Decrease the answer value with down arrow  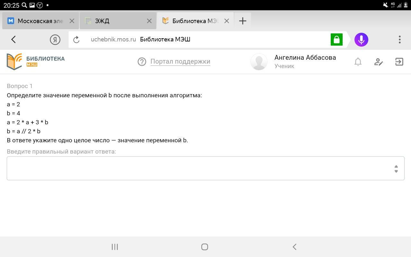pyautogui.click(x=396, y=171)
